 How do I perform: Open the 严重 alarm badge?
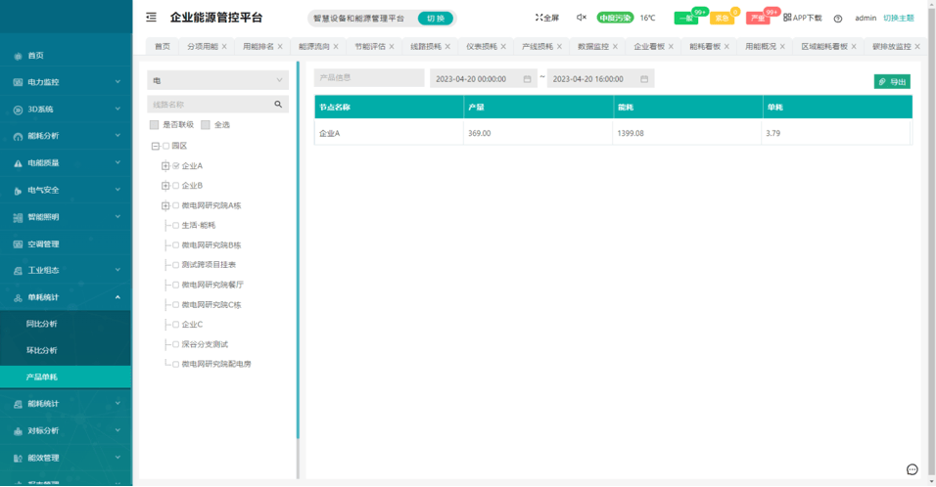point(757,18)
